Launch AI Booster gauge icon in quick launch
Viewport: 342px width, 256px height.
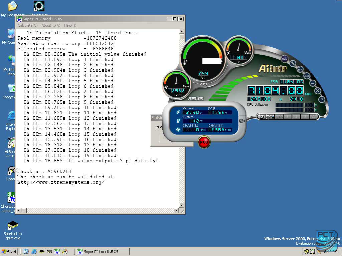[x=64, y=252]
